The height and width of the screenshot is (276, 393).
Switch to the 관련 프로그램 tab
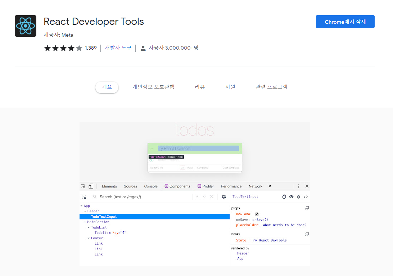(271, 87)
